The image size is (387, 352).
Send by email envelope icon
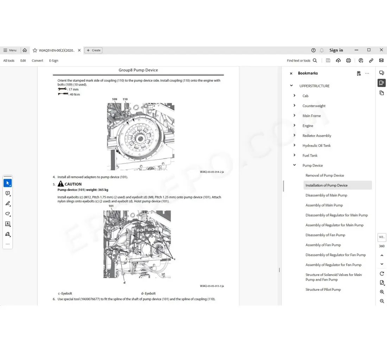coord(381,61)
